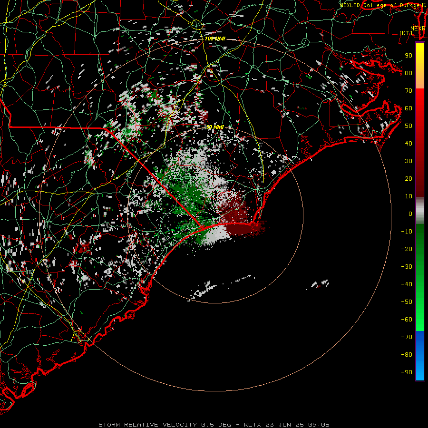The width and height of the screenshot is (428, 428).
Task: Click the -10 value on velocity scale
Action: [407, 232]
